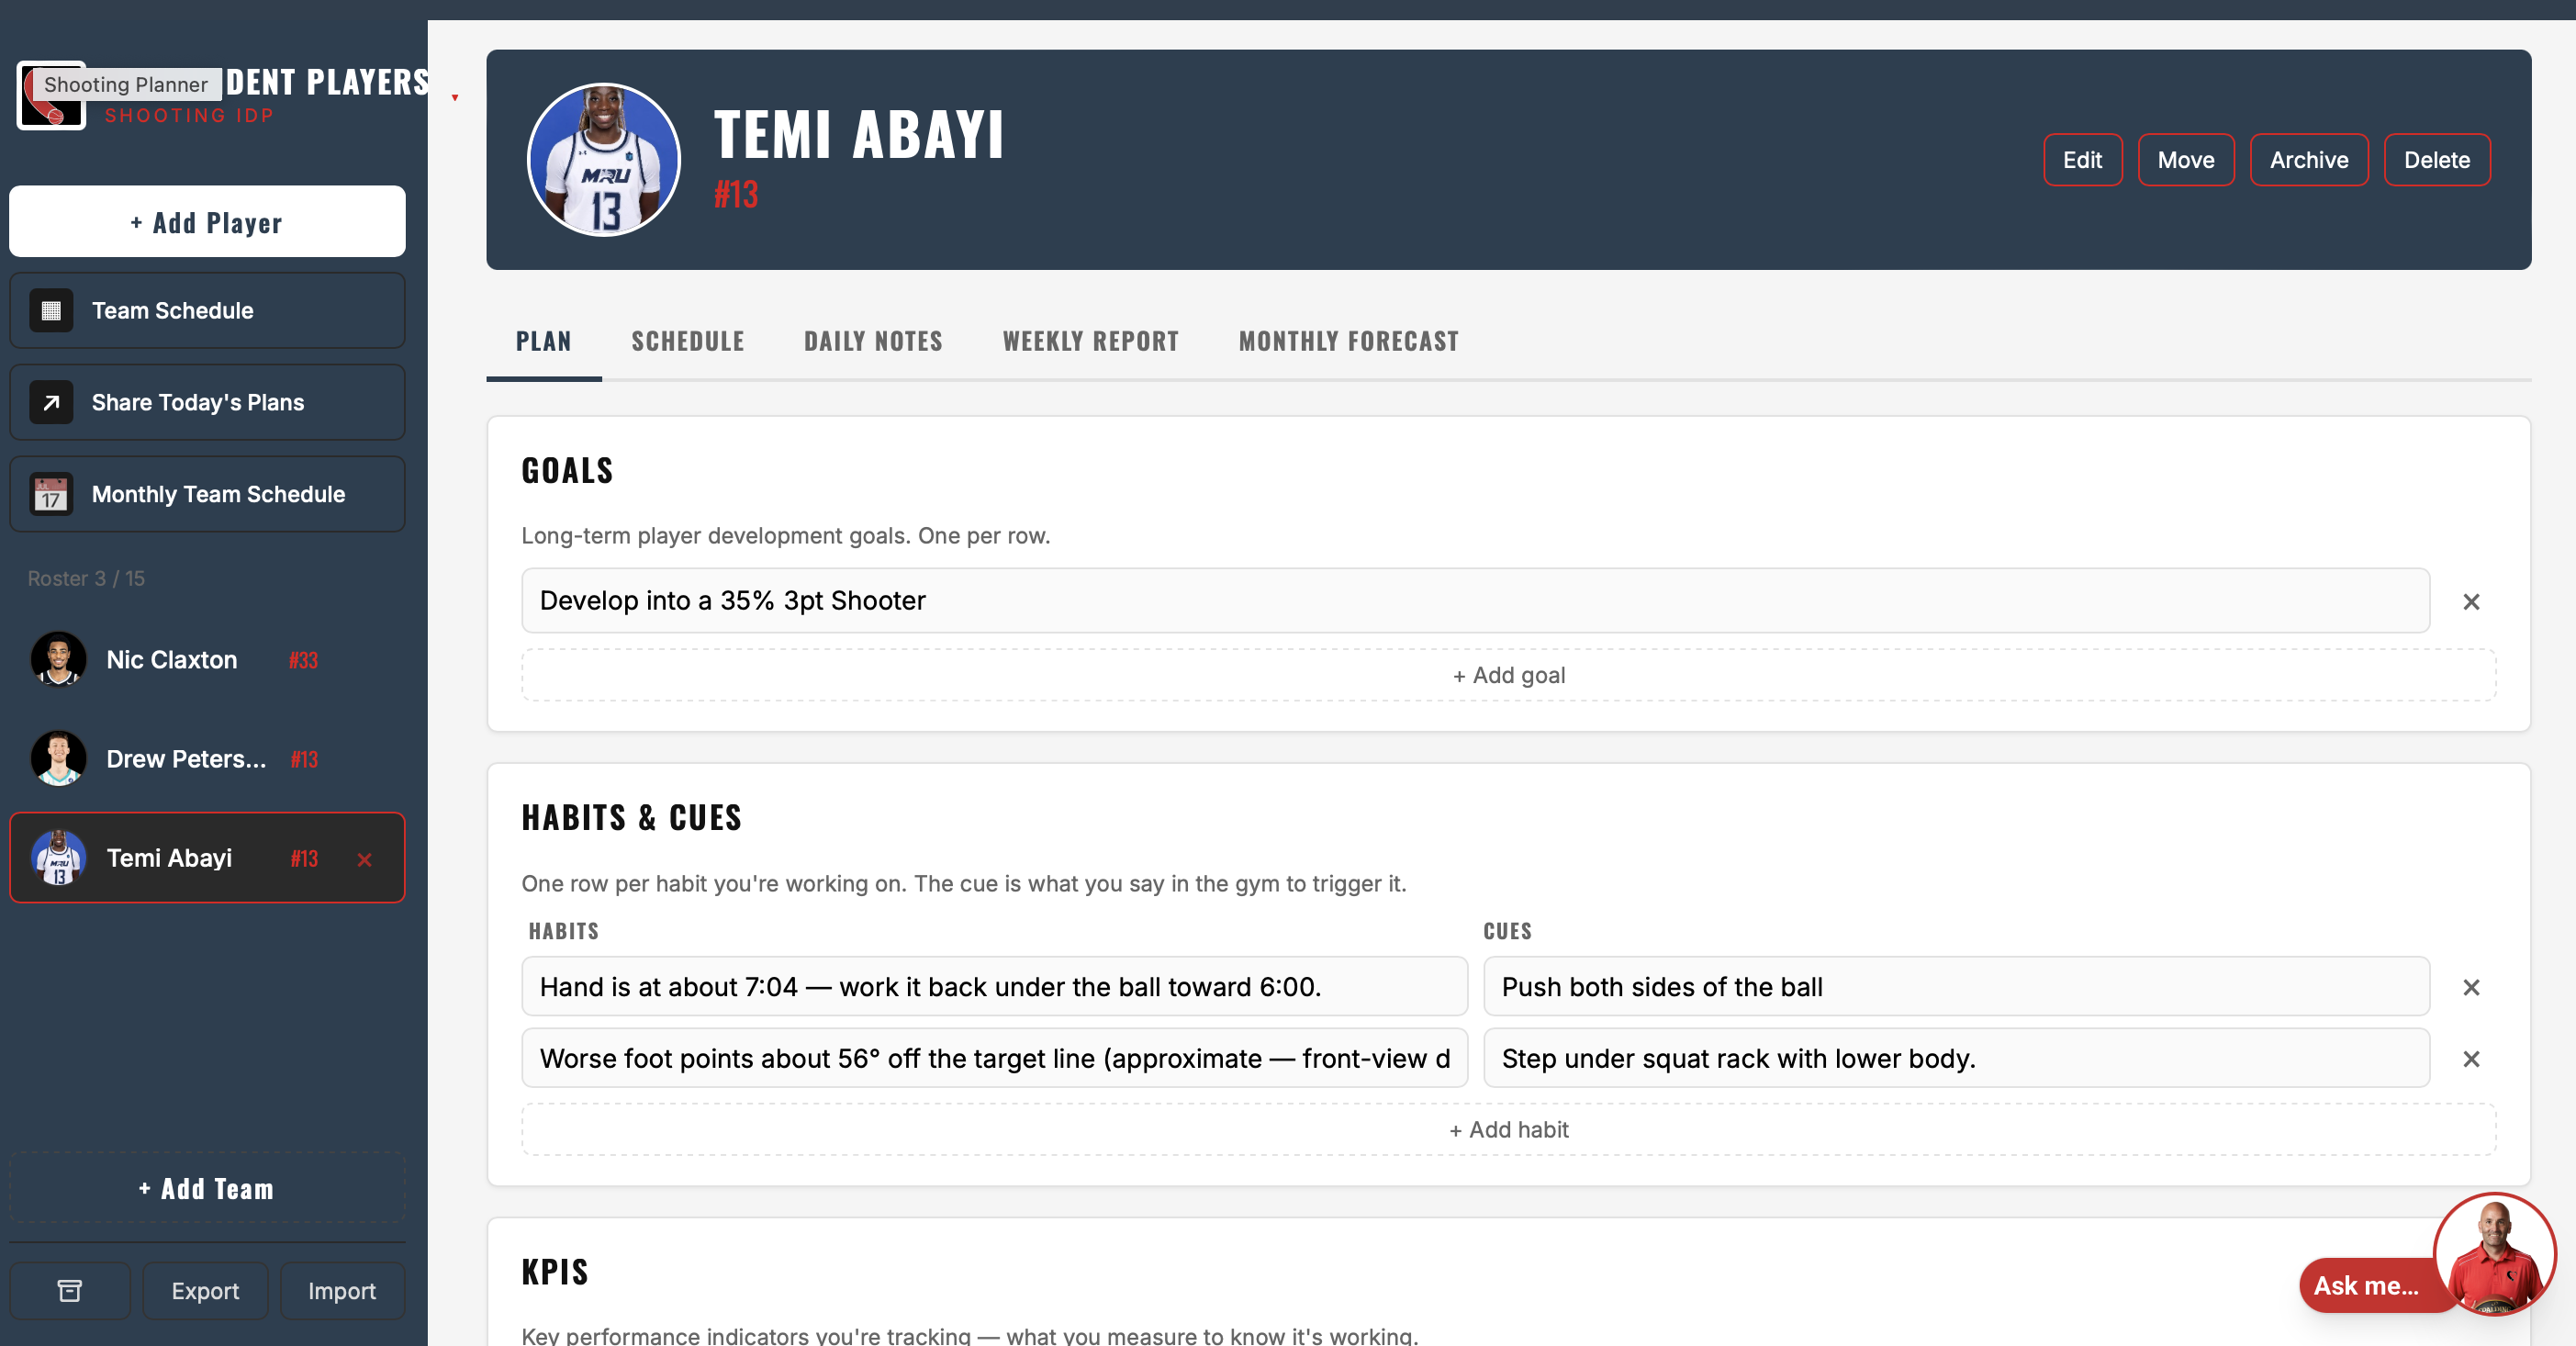This screenshot has height=1346, width=2576.
Task: Click the 'GOALS' section heading
Action: pos(567,471)
